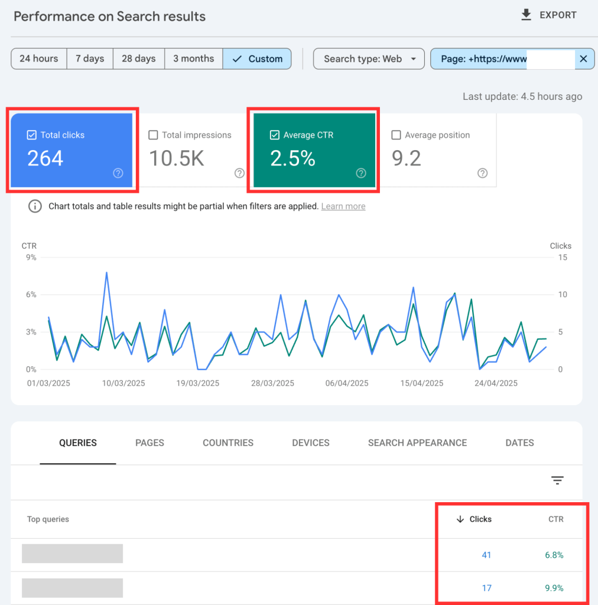This screenshot has height=605, width=598.
Task: Click the Export download icon
Action: pyautogui.click(x=526, y=15)
